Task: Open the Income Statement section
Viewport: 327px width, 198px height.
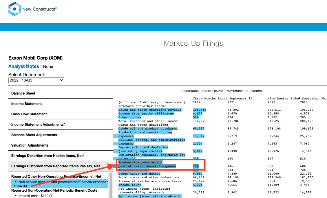Action: pos(61,104)
